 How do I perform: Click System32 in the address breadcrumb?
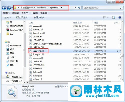coord(55,7)
